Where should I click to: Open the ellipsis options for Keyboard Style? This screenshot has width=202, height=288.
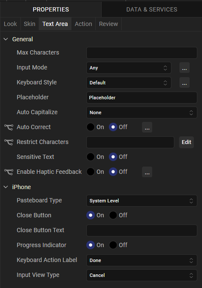[185, 83]
